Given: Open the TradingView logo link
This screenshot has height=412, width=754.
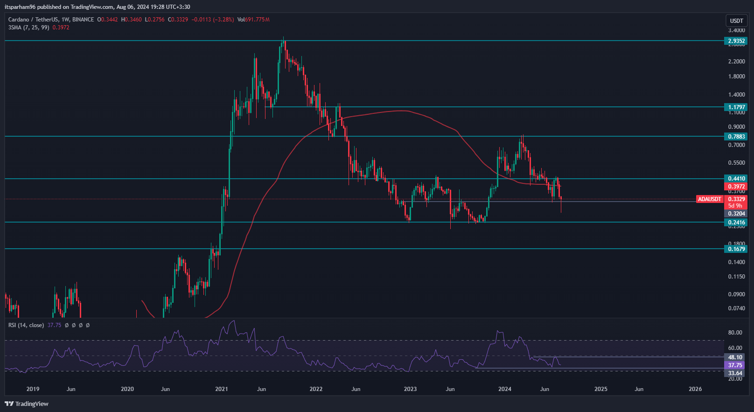Looking at the screenshot, I should [27, 404].
